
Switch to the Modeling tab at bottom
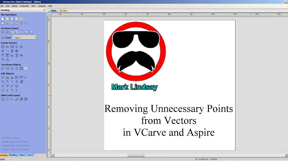pos(13,155)
